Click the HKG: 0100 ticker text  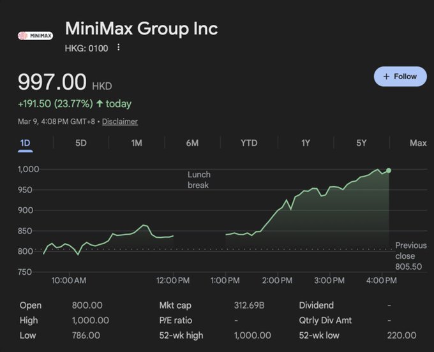[x=87, y=48]
